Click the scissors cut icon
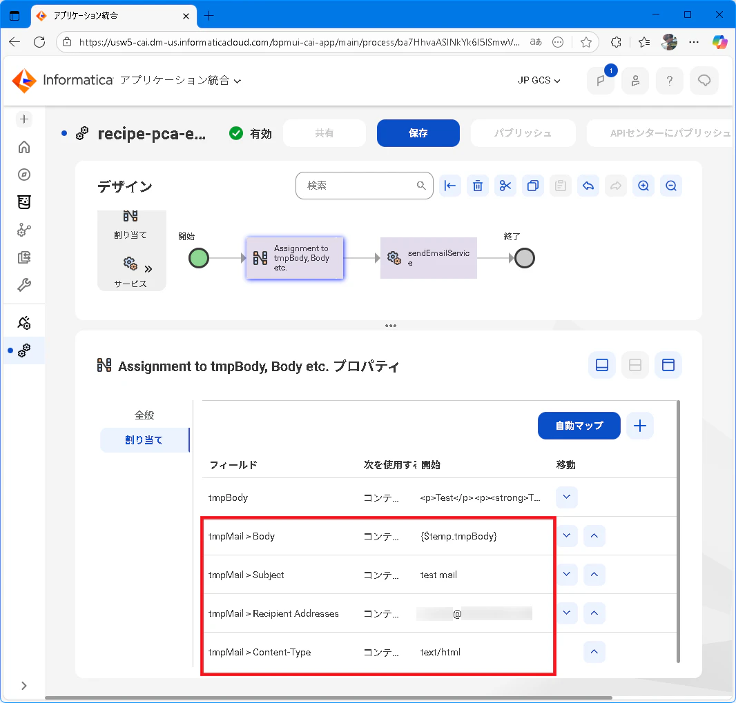Image resolution: width=736 pixels, height=703 pixels. coord(505,186)
